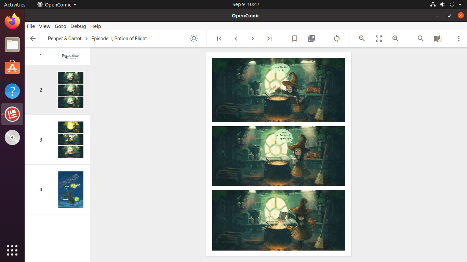
Task: Toggle the brightness adjustment icon
Action: [x=194, y=39]
